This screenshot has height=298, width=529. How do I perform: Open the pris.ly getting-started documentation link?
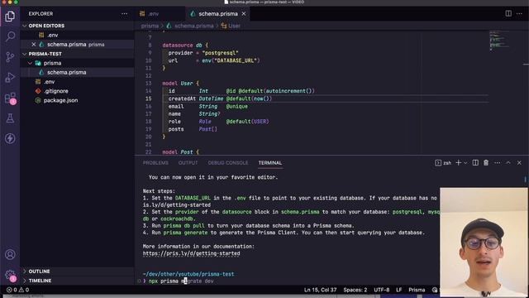pos(191,253)
